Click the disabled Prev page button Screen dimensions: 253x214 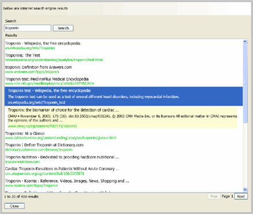click(214, 196)
